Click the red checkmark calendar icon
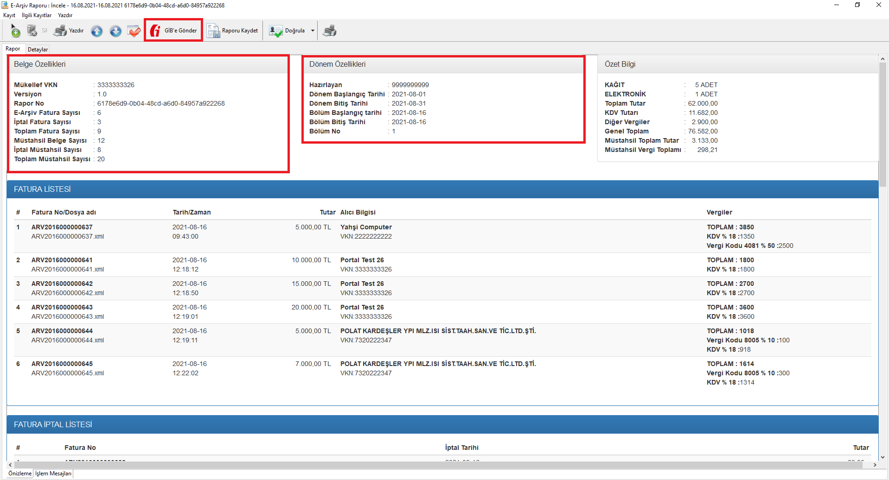The height and width of the screenshot is (480, 889). 134,31
